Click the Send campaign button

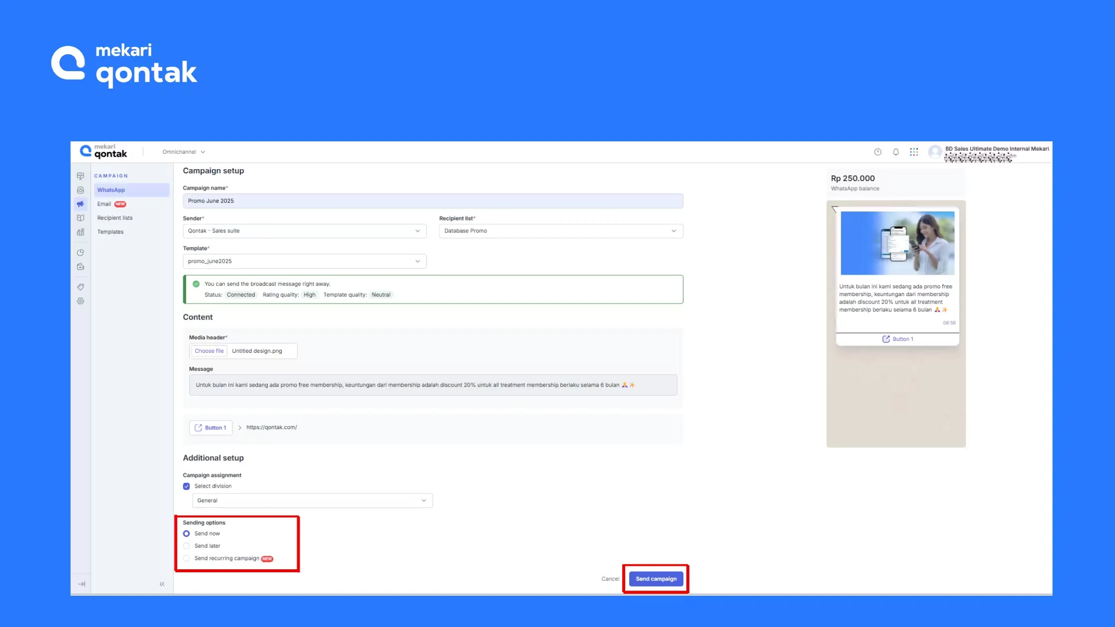656,579
